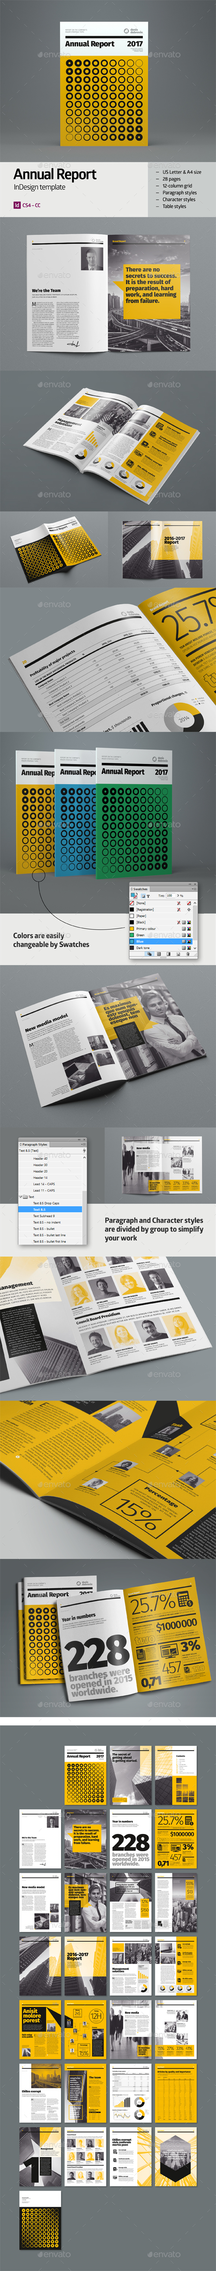Click the Annual Report title text
Screen dimensions: 216x2271
[x=55, y=174]
